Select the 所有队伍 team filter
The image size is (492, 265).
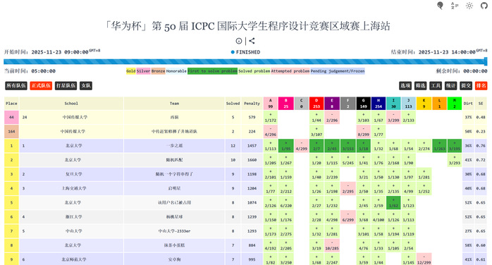pos(16,85)
